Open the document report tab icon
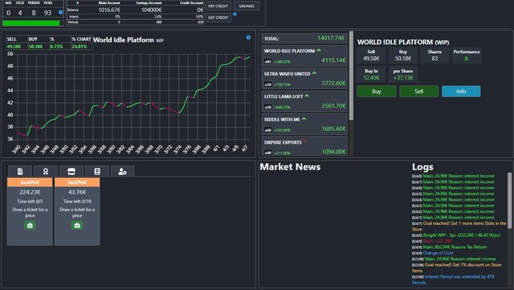The image size is (514, 290). 20,171
